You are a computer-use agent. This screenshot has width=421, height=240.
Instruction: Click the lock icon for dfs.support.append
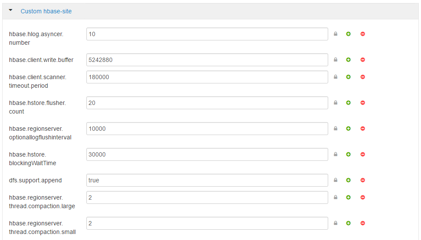click(x=336, y=180)
